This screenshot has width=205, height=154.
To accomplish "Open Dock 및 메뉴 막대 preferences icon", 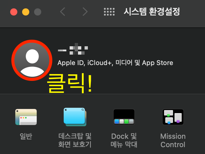I will (124, 117).
